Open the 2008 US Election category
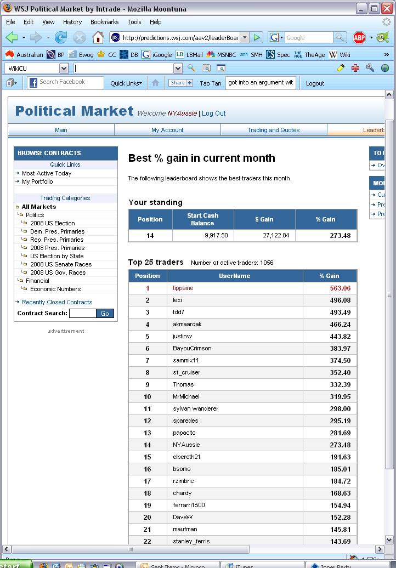Screen dimensions: 396x568 [x=52, y=223]
